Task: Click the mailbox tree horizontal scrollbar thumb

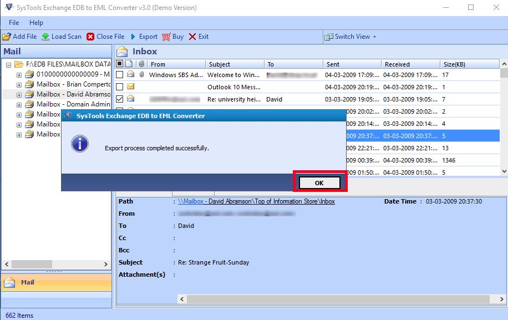Action: click(32, 264)
